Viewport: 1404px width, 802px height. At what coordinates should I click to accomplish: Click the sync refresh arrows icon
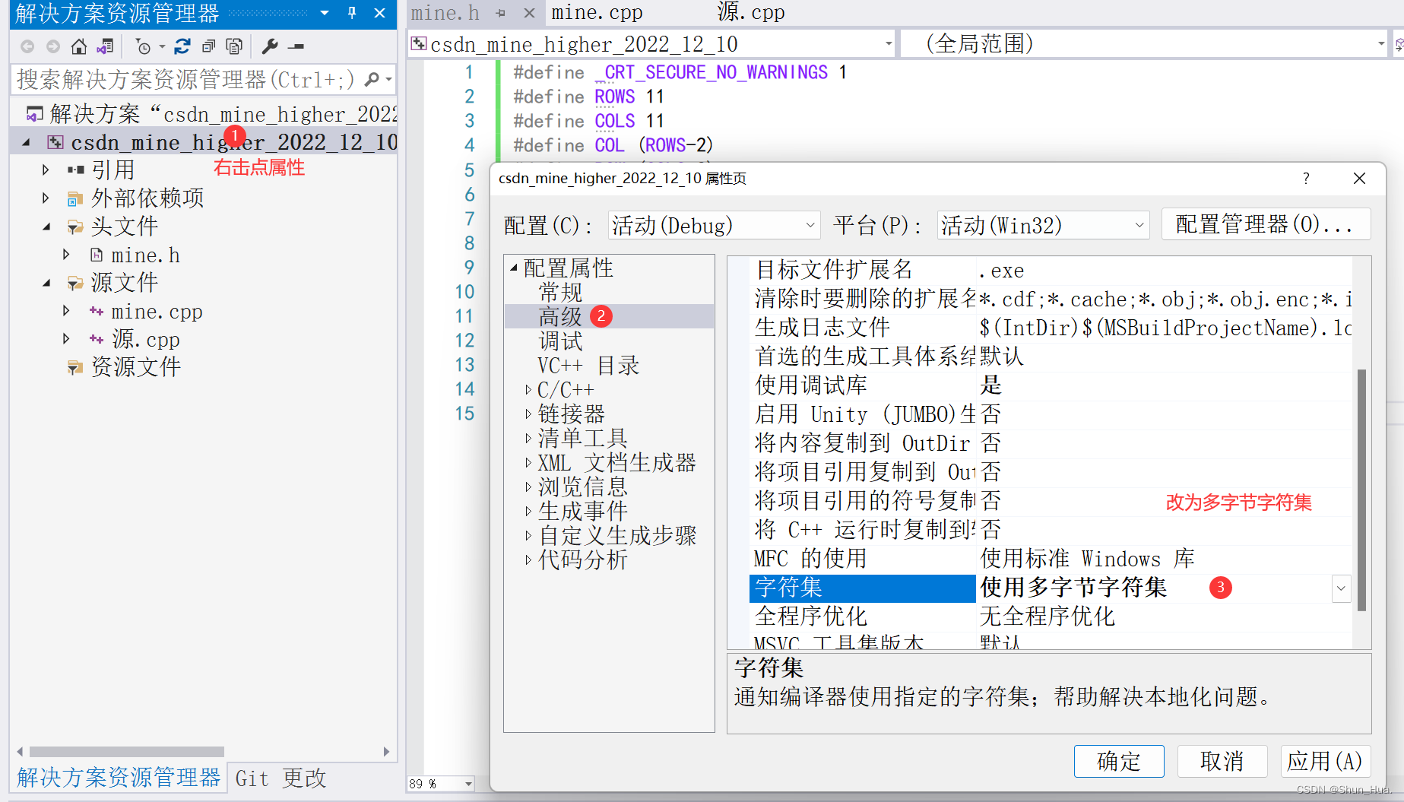[182, 47]
